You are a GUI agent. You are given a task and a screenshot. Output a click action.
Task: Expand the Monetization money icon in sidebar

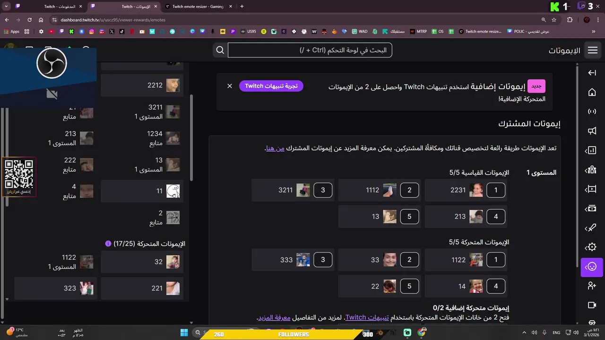coord(591,209)
